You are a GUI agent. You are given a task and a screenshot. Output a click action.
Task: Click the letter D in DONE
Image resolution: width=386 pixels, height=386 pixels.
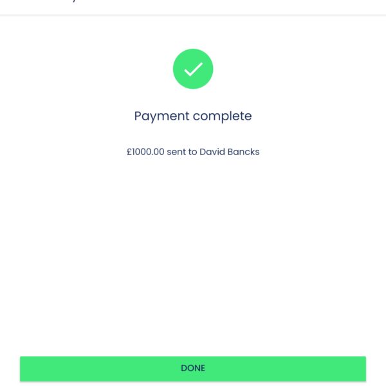click(x=184, y=369)
